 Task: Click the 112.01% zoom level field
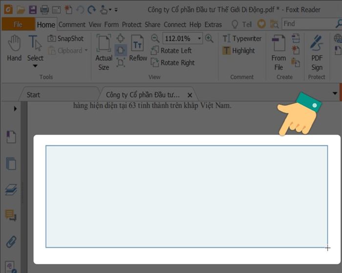coord(179,39)
